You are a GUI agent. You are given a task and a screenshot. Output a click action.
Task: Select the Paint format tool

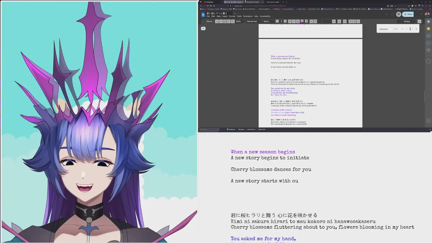coord(233,21)
